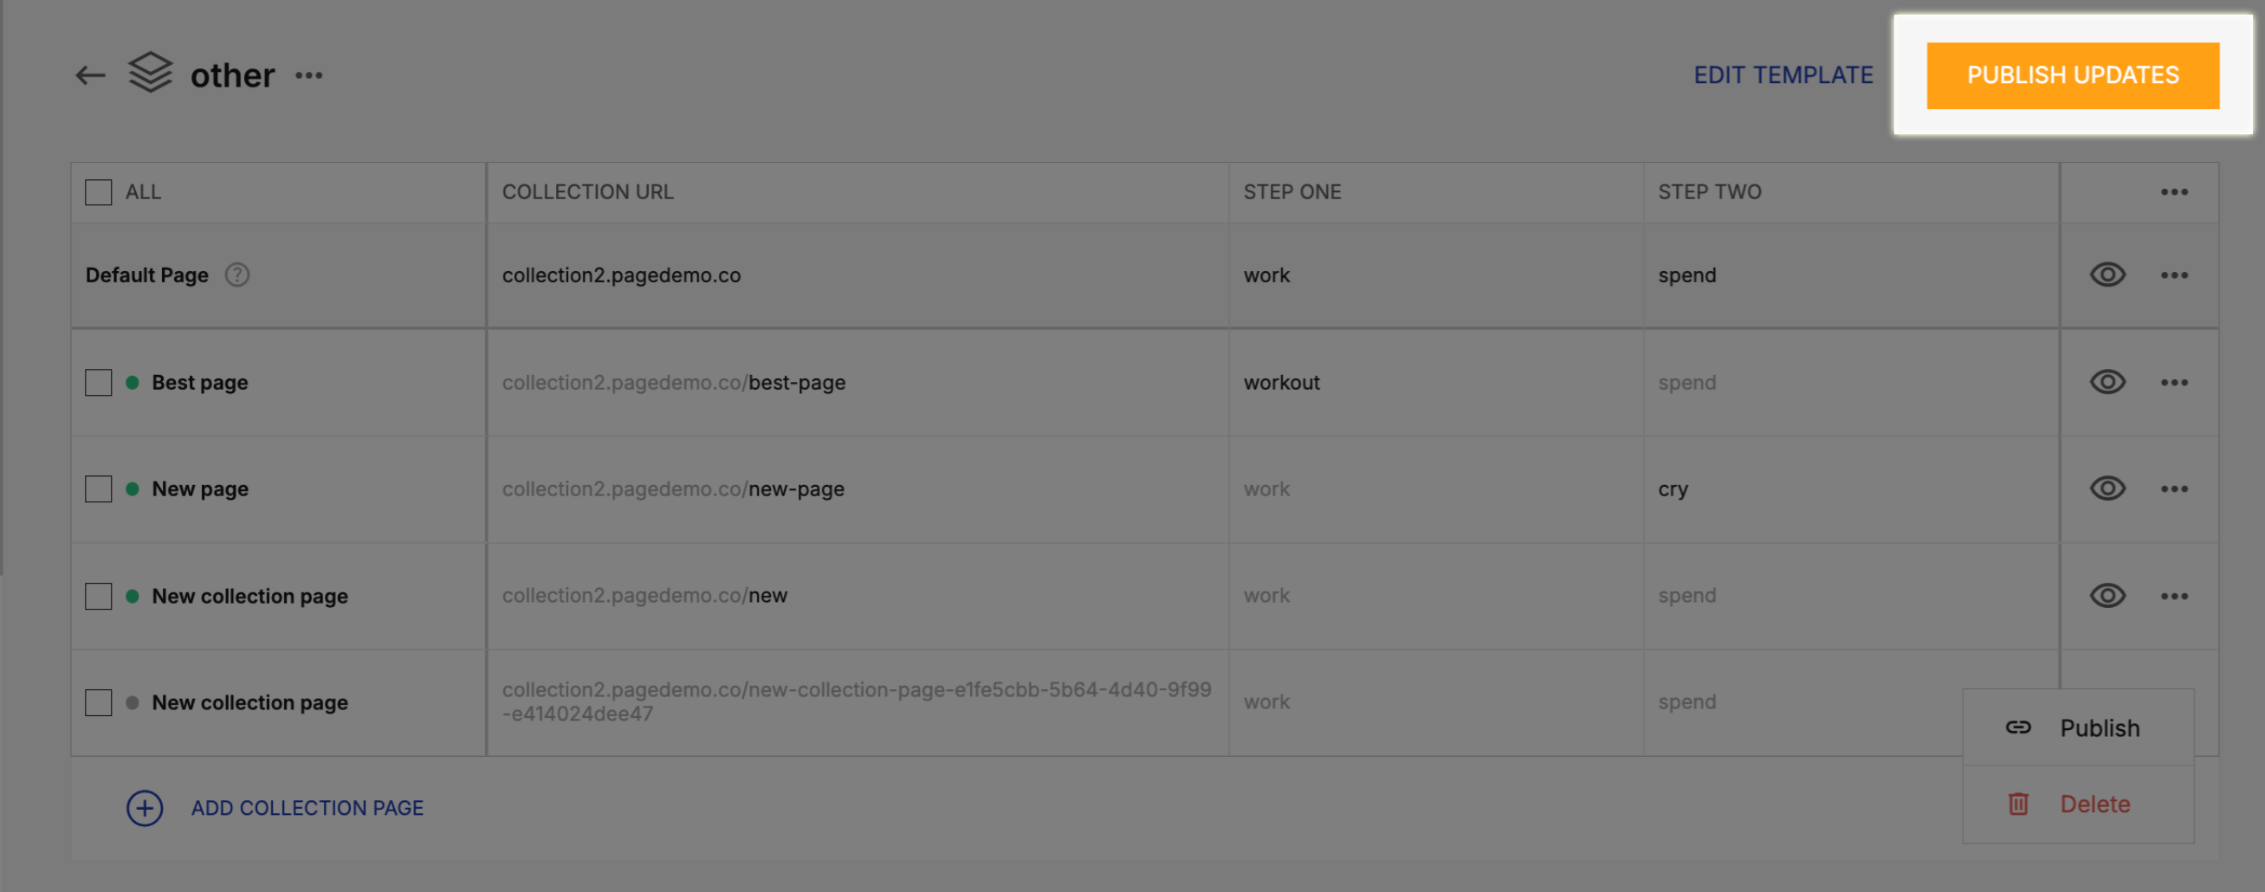
Task: Preview the New page using the eye icon
Action: click(2106, 488)
